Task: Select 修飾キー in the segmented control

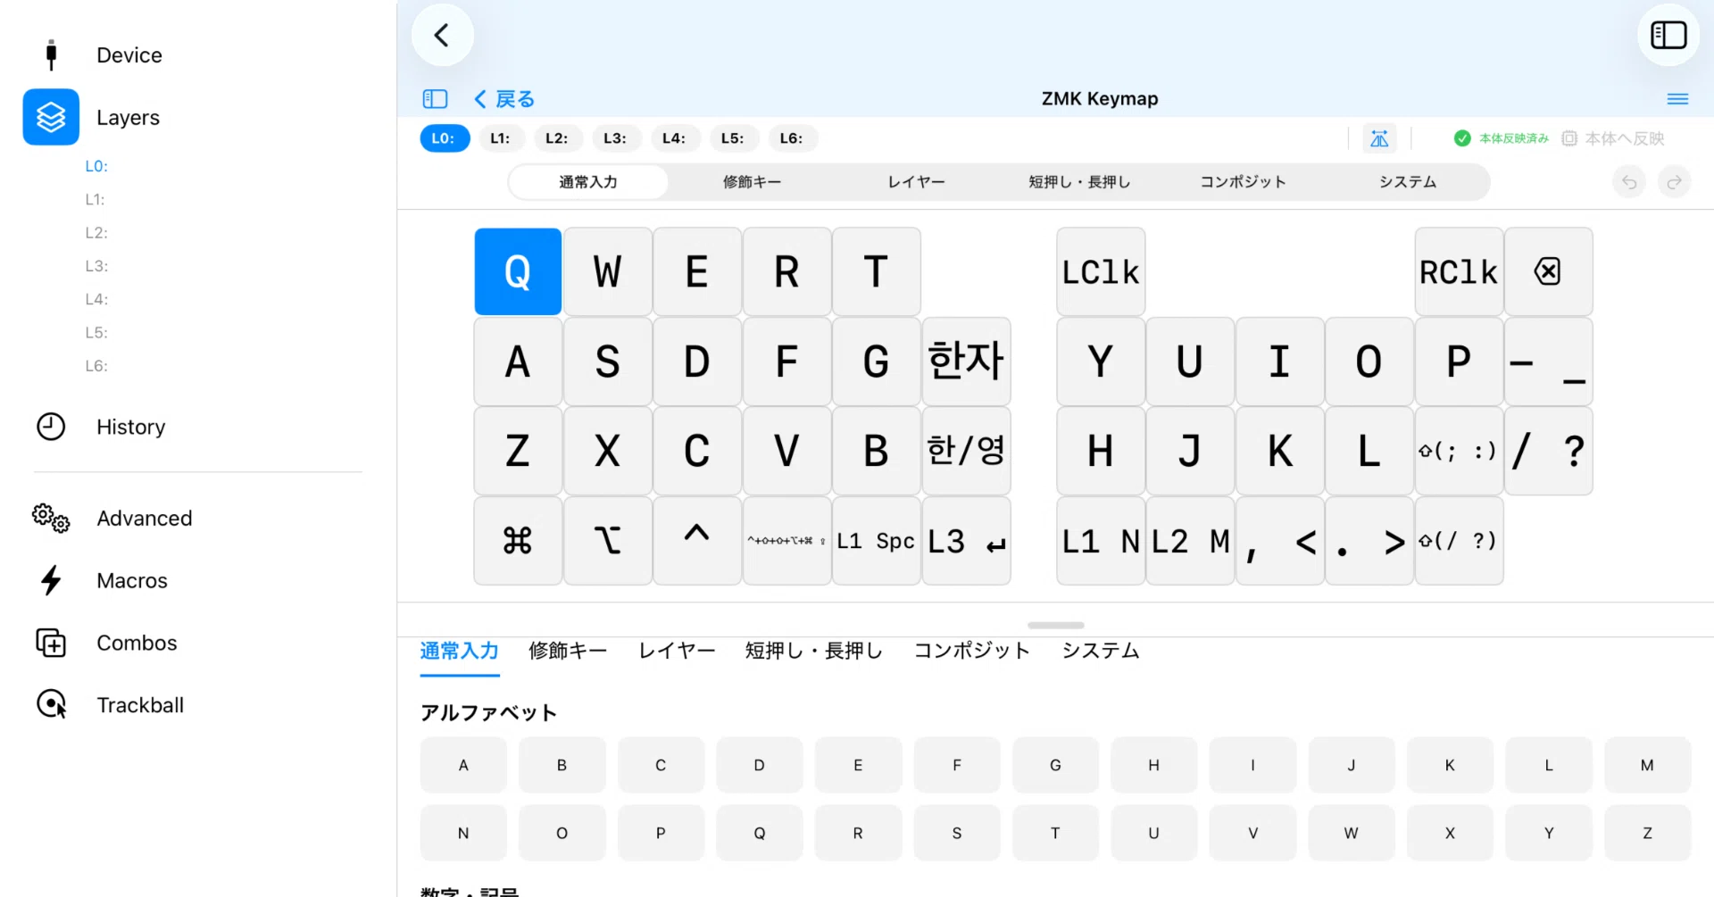Action: pyautogui.click(x=752, y=182)
